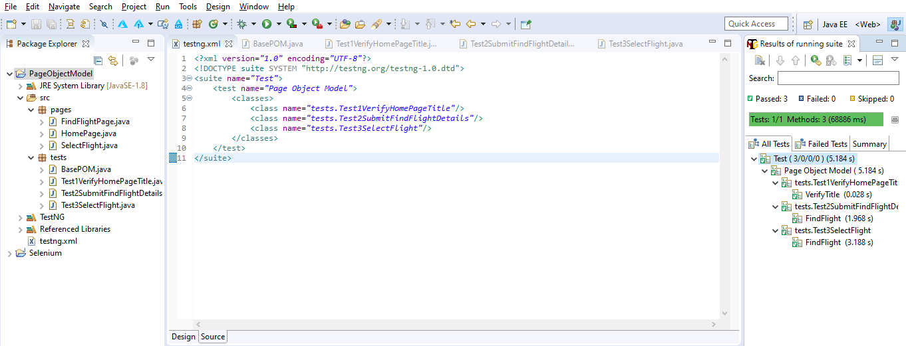Click the green TestNG progress bar
The height and width of the screenshot is (346, 906).
815,120
